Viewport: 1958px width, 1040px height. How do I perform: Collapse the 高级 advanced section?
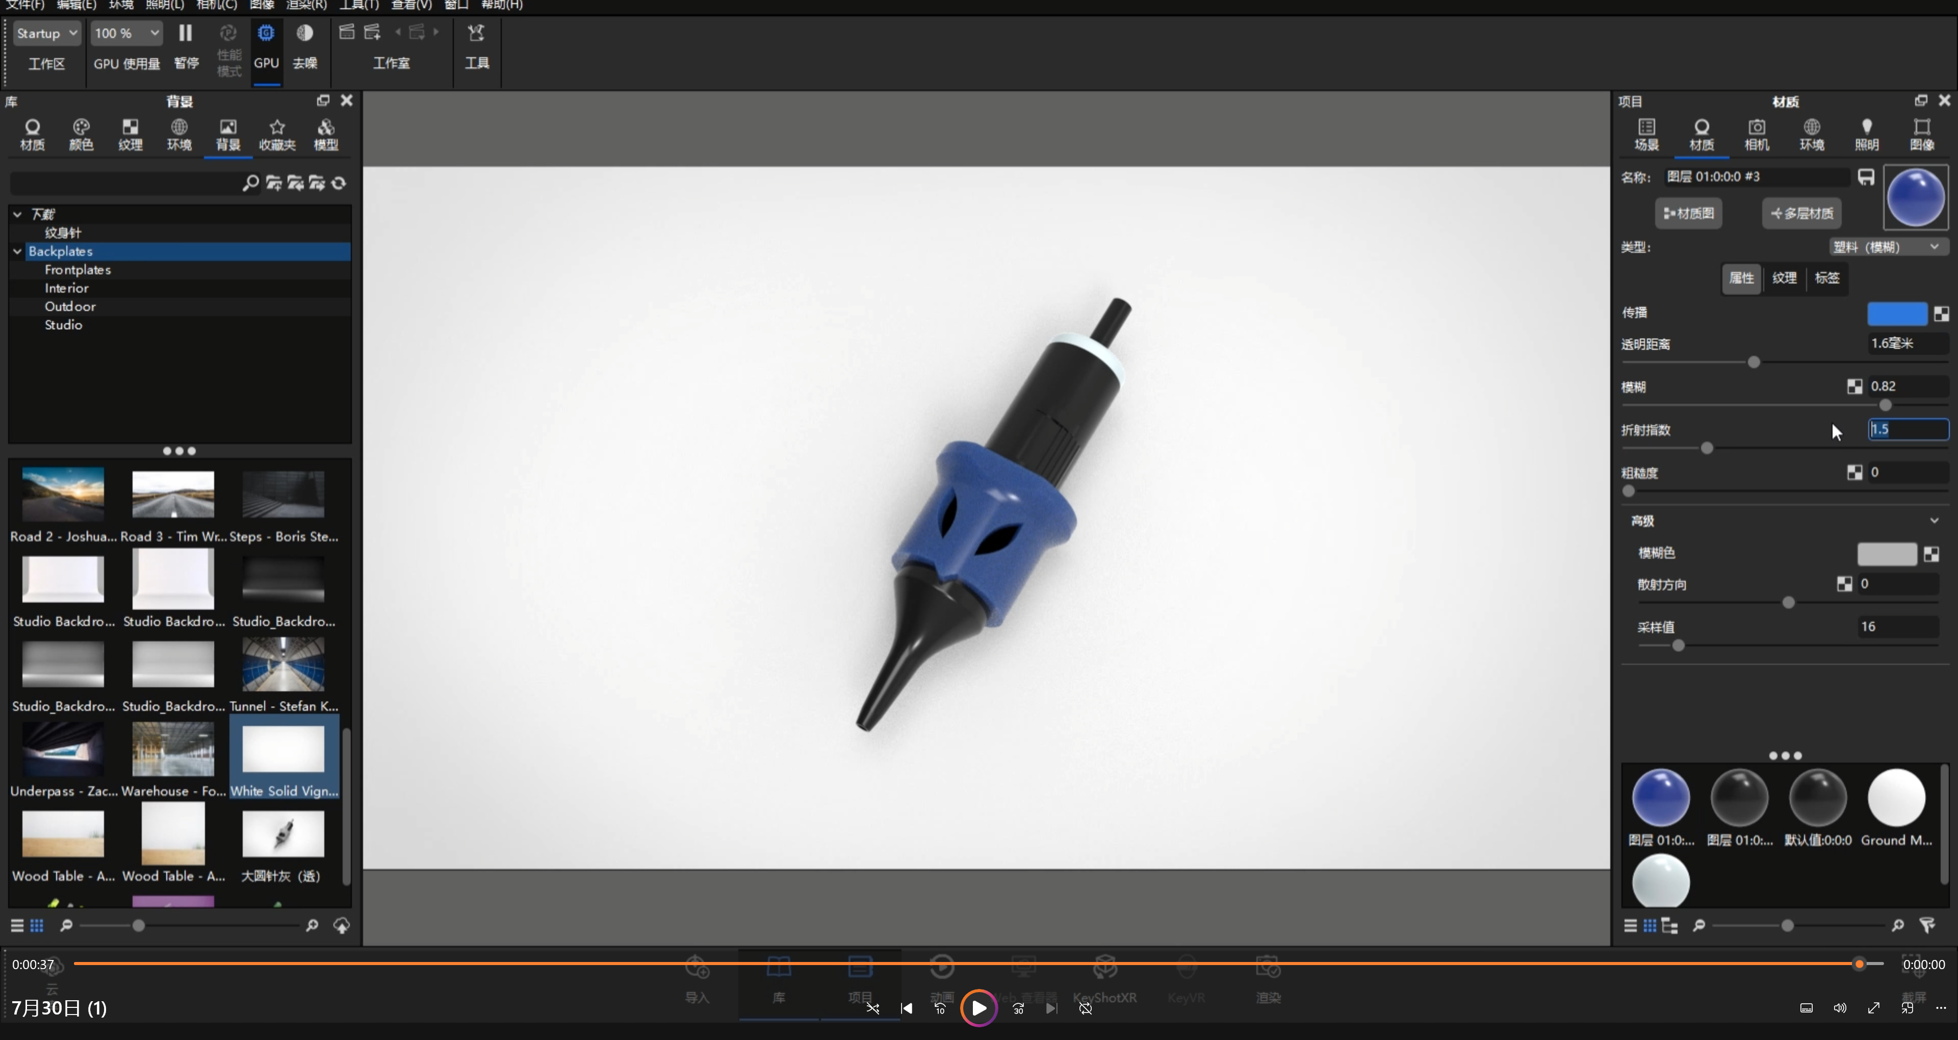(1935, 521)
